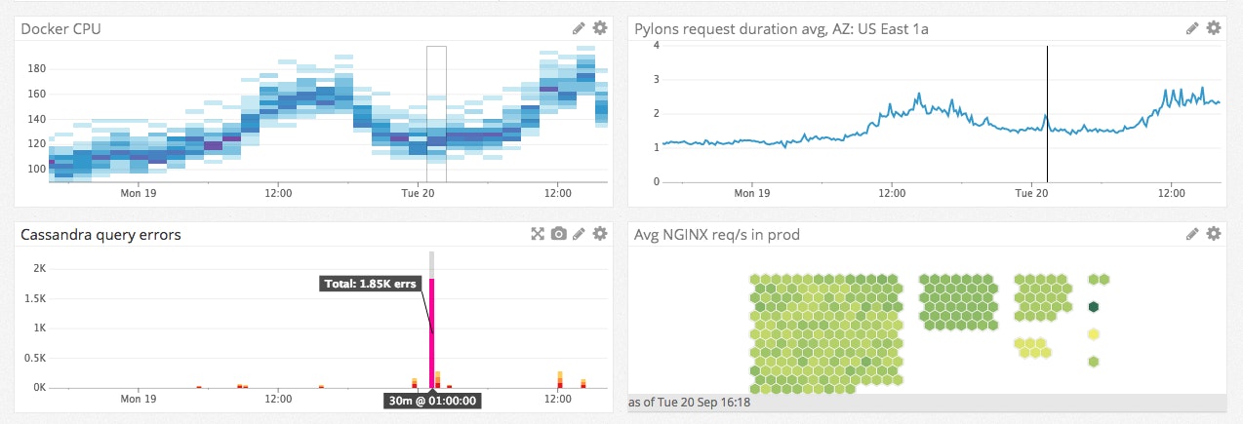
Task: Open settings gear for Pylons request duration
Action: pyautogui.click(x=1213, y=28)
